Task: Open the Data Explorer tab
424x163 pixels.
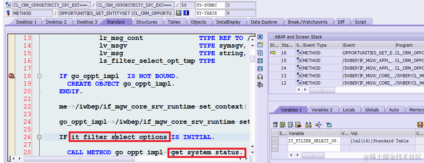Action: (x=264, y=22)
